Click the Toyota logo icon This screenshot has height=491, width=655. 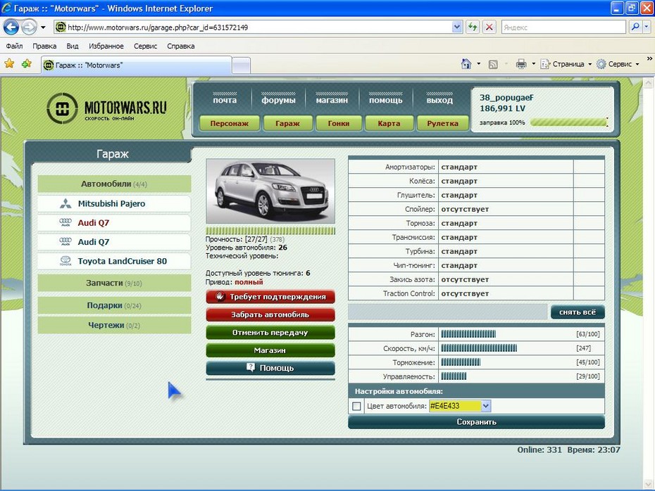click(65, 261)
